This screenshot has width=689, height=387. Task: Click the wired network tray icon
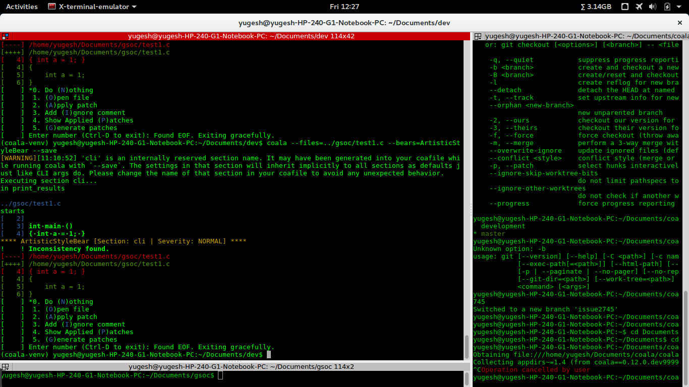click(x=625, y=7)
